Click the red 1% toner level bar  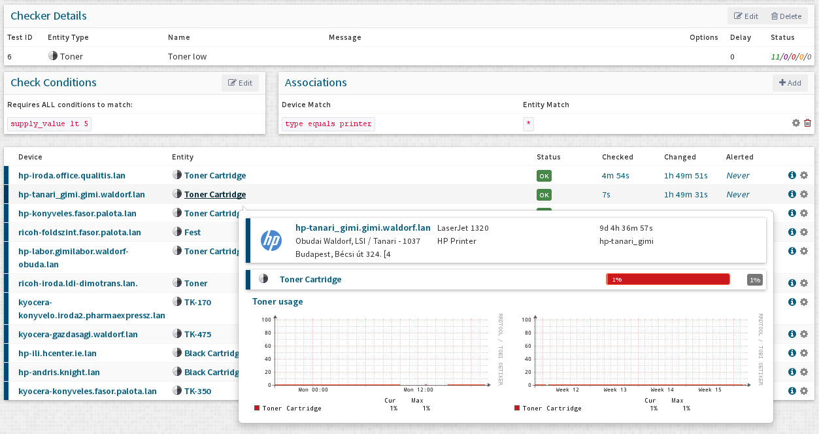667,279
